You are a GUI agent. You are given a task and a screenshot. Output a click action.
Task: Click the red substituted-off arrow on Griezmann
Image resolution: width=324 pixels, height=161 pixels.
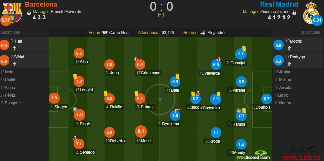[x=136, y=59]
